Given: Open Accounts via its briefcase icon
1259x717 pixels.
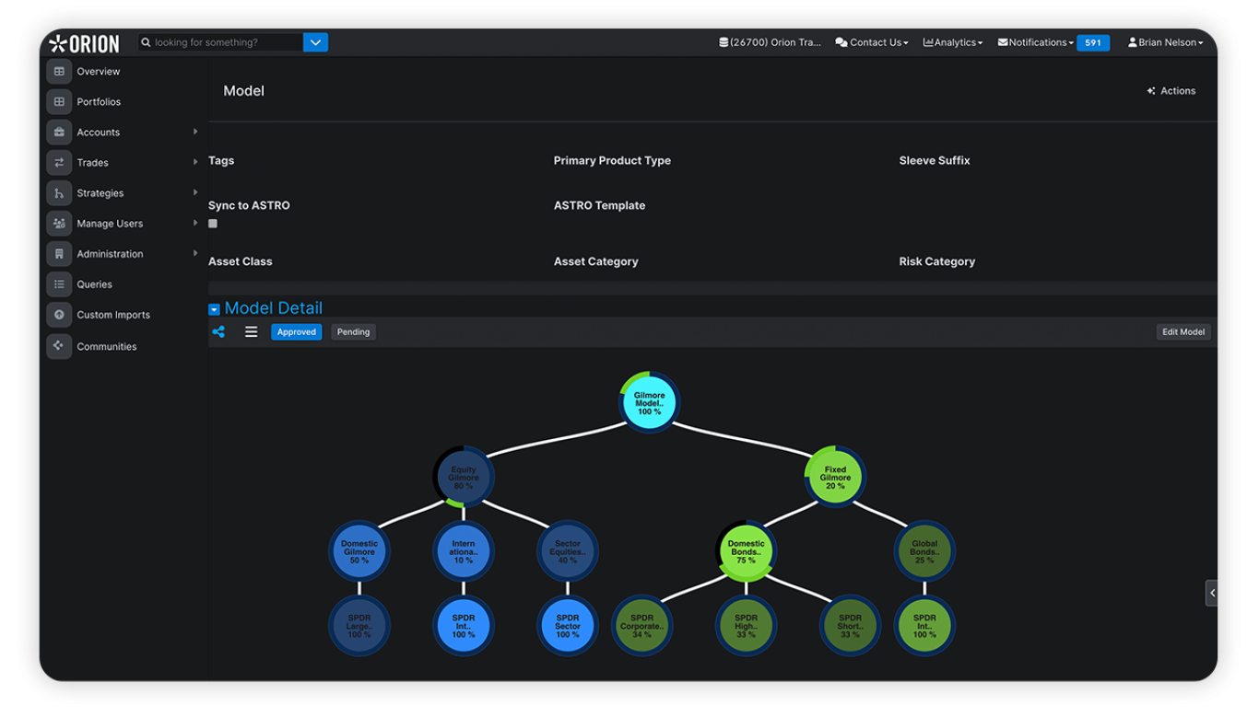Looking at the screenshot, I should tap(59, 133).
